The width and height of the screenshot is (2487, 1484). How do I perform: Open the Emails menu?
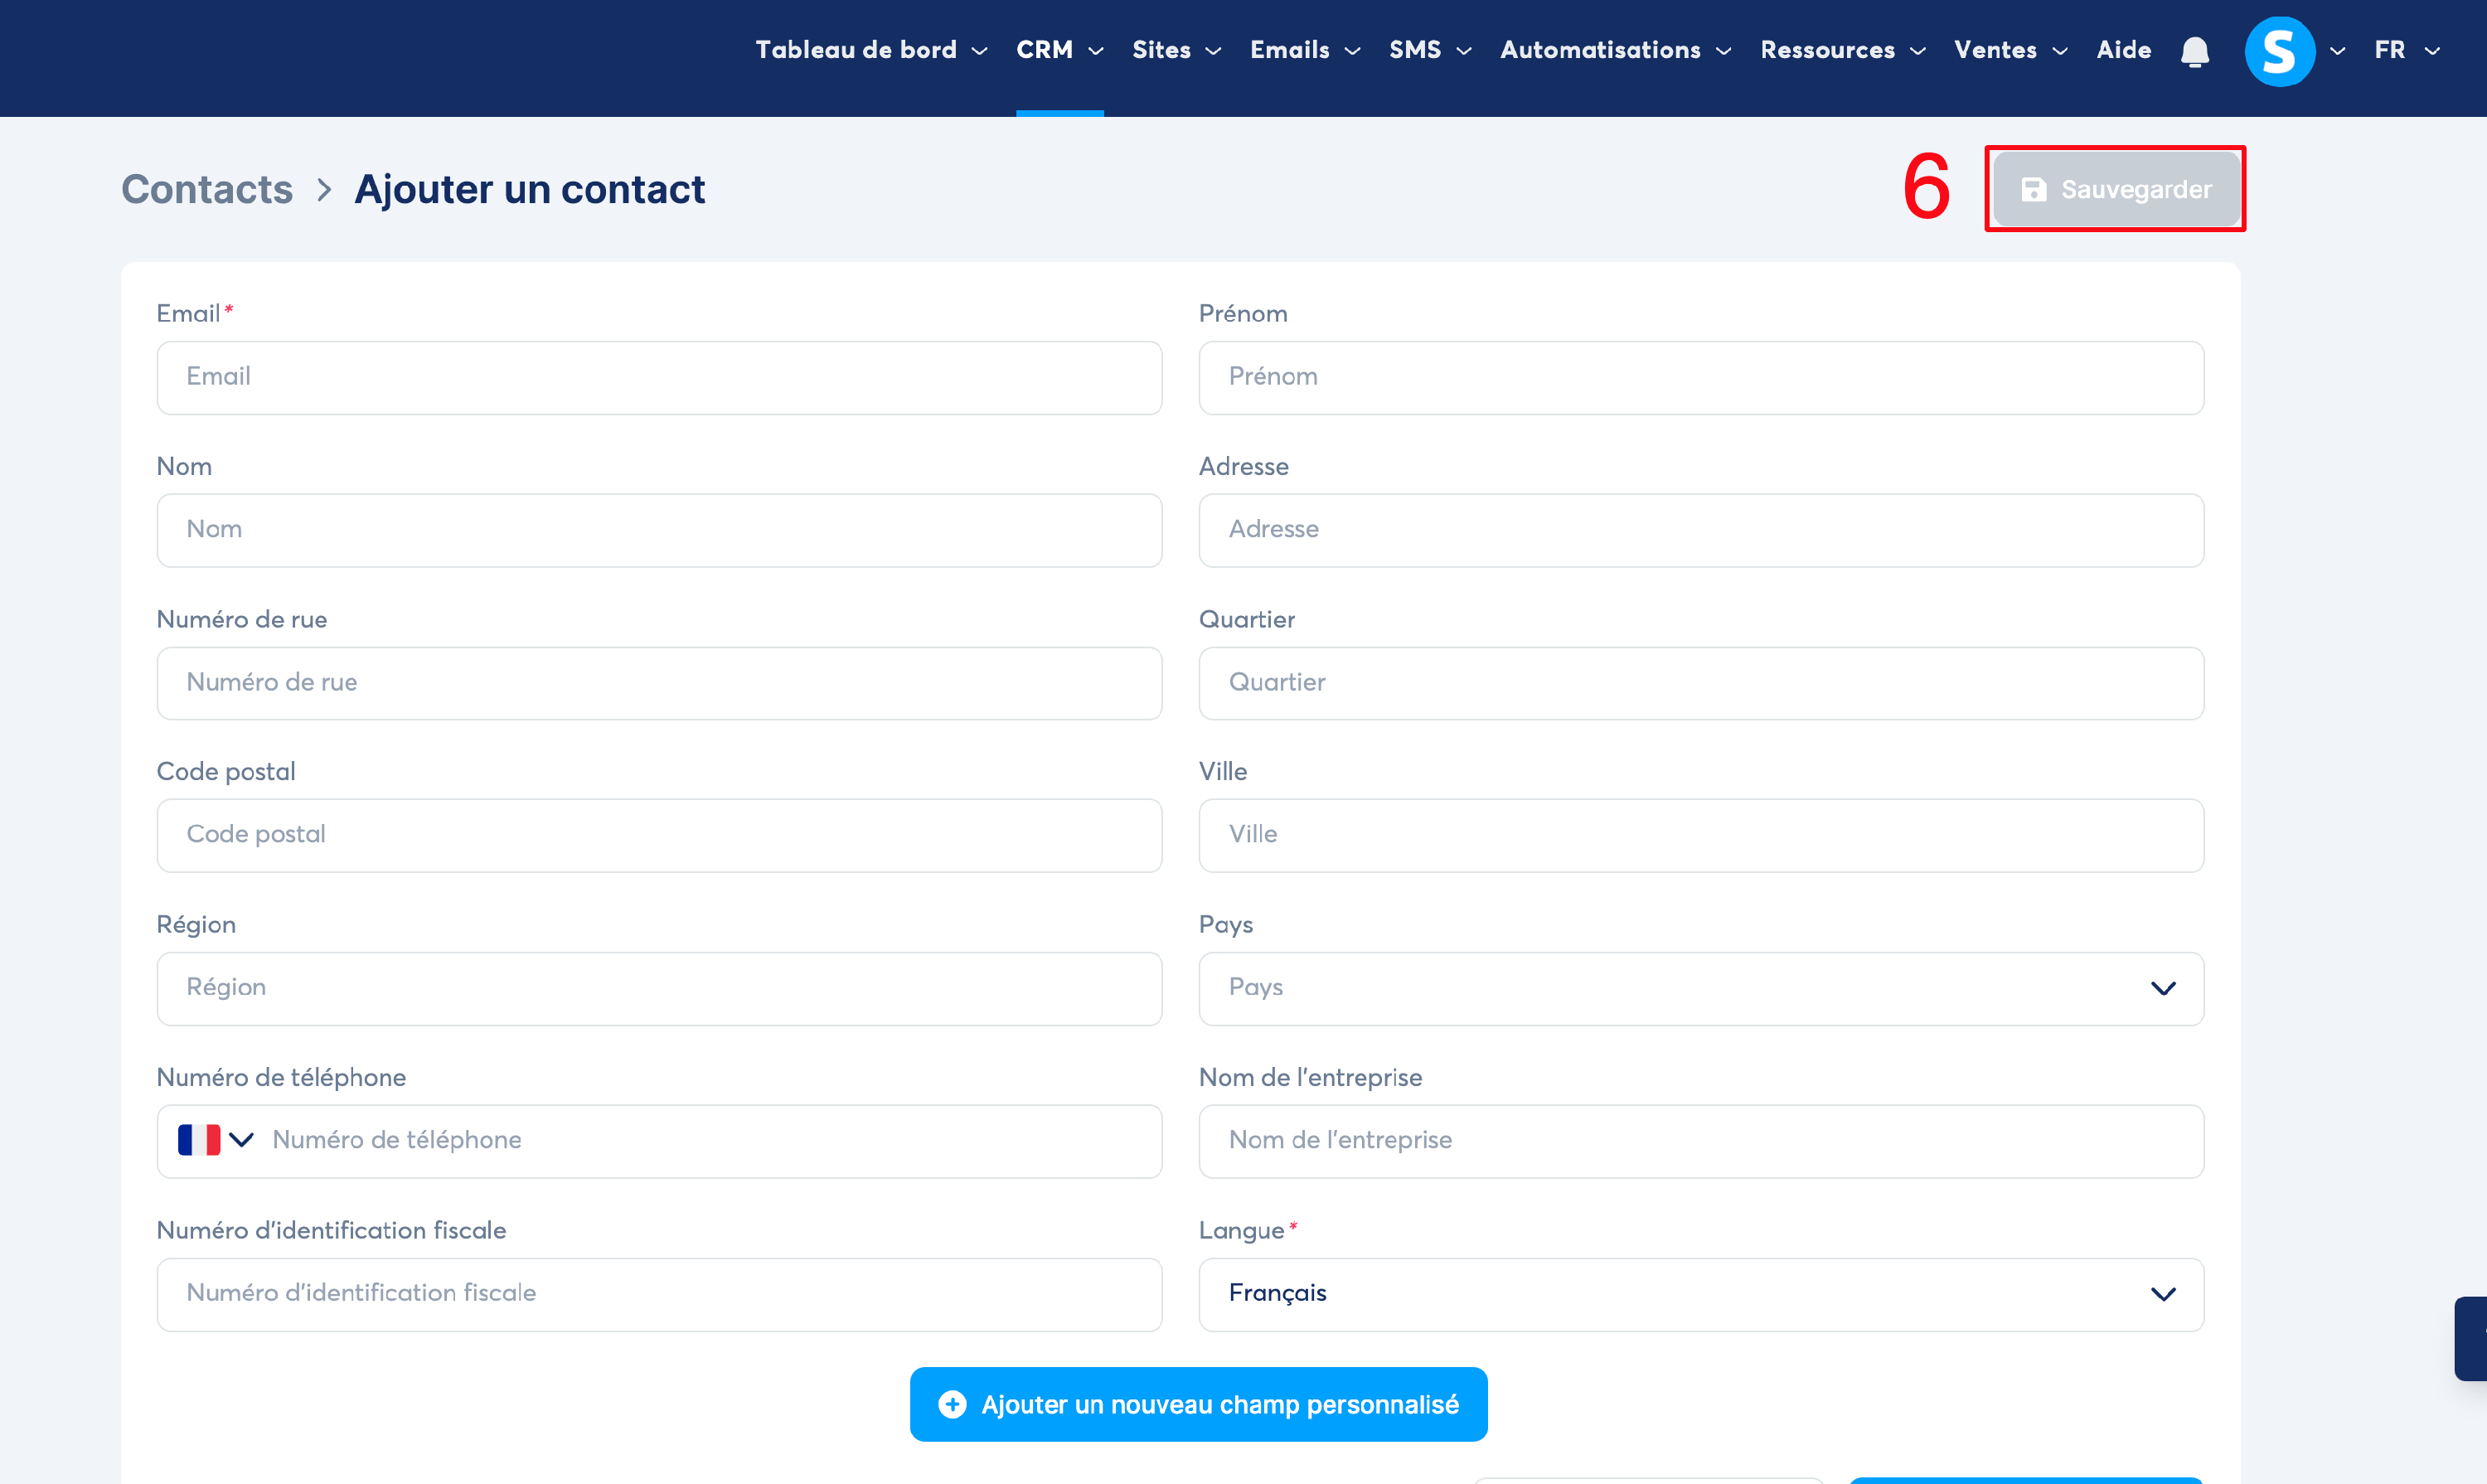pyautogui.click(x=1304, y=51)
